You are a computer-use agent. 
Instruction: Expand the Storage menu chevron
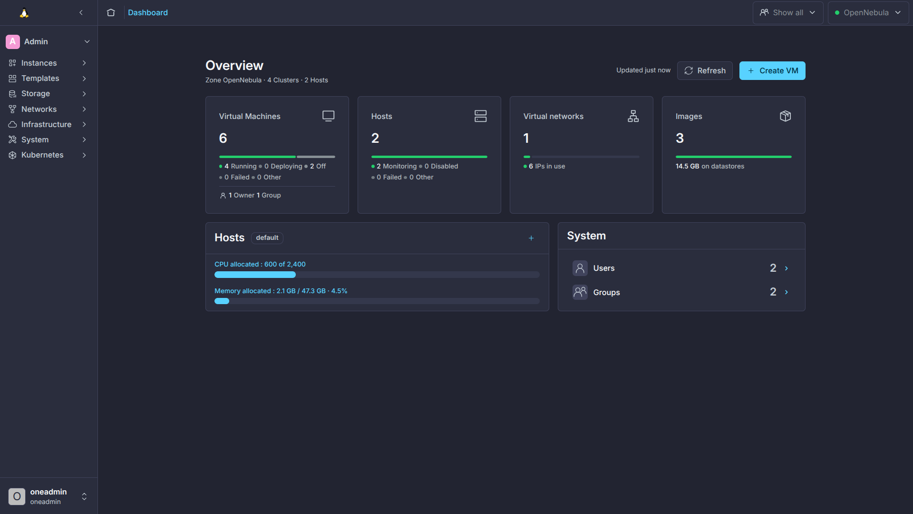pos(84,94)
